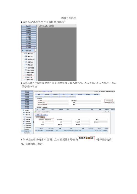The width and height of the screenshot is (137, 194).
Task: Click first yellow icon in step 3 inline image
Action: tap(87, 138)
